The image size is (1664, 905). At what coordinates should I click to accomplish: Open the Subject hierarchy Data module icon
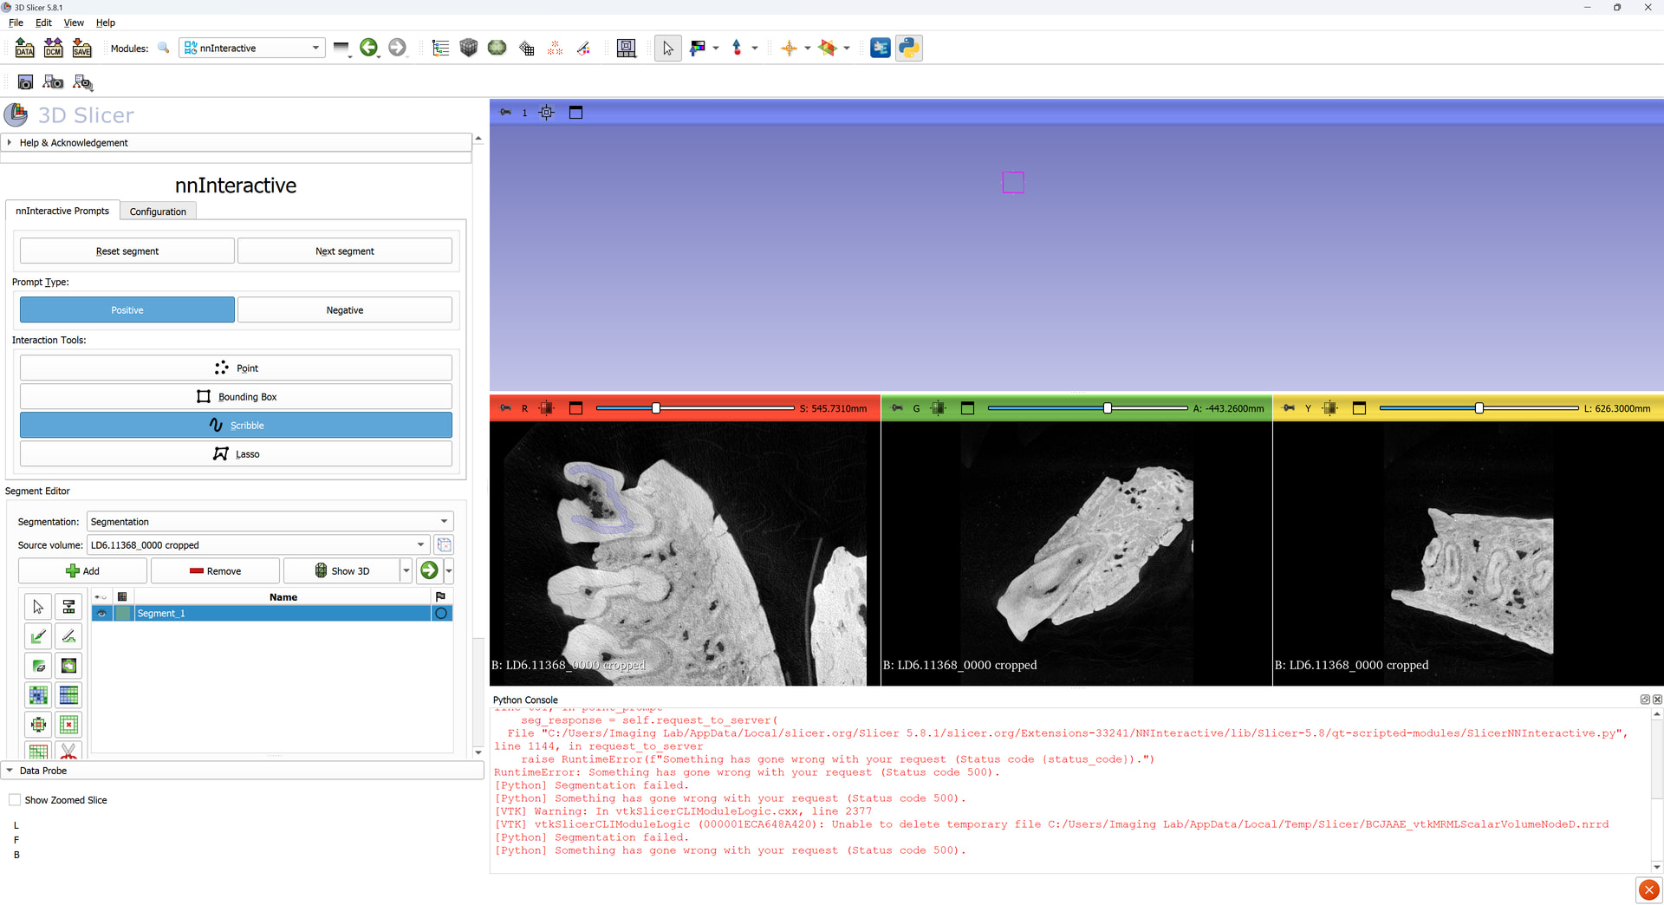440,48
